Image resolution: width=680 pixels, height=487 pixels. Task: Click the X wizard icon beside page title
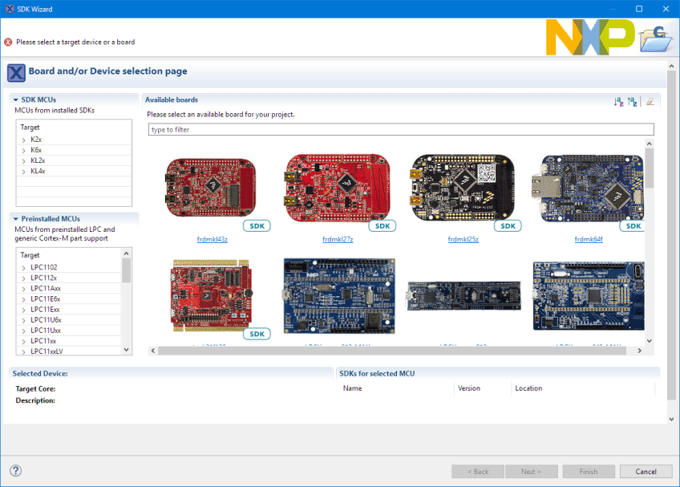(x=16, y=72)
